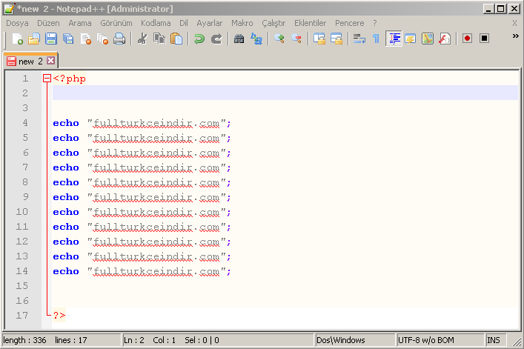Open the Eklentiler menu

pos(310,23)
